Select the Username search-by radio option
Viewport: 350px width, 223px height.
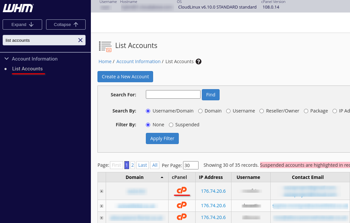(x=228, y=111)
